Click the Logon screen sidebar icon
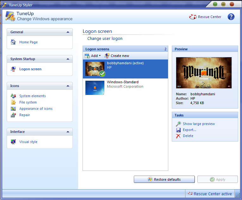The height and width of the screenshot is (200, 242). click(x=13, y=69)
